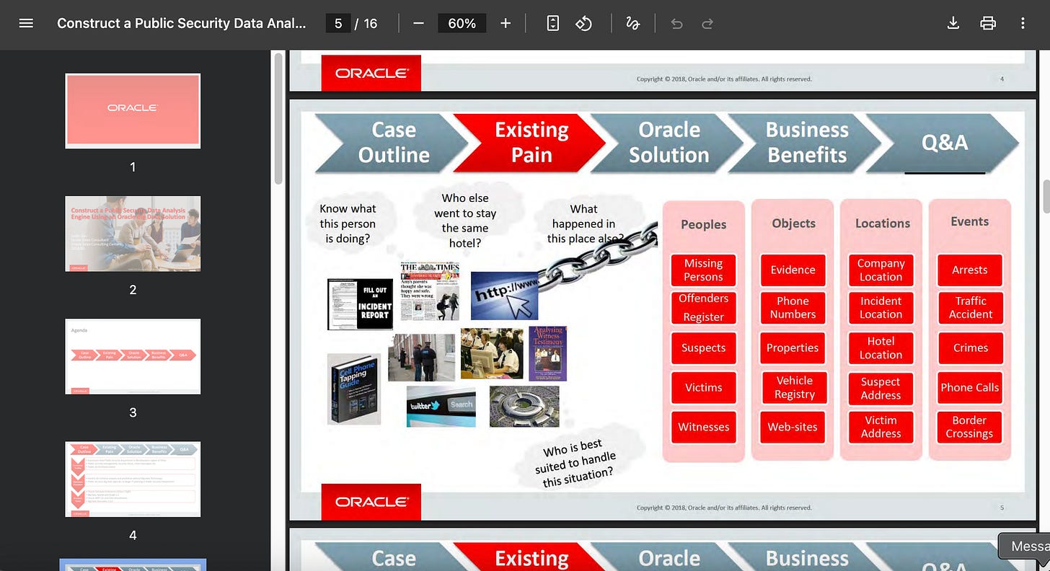Click the Existing Pain arrow on slide 5
This screenshot has width=1050, height=571.
pos(531,142)
